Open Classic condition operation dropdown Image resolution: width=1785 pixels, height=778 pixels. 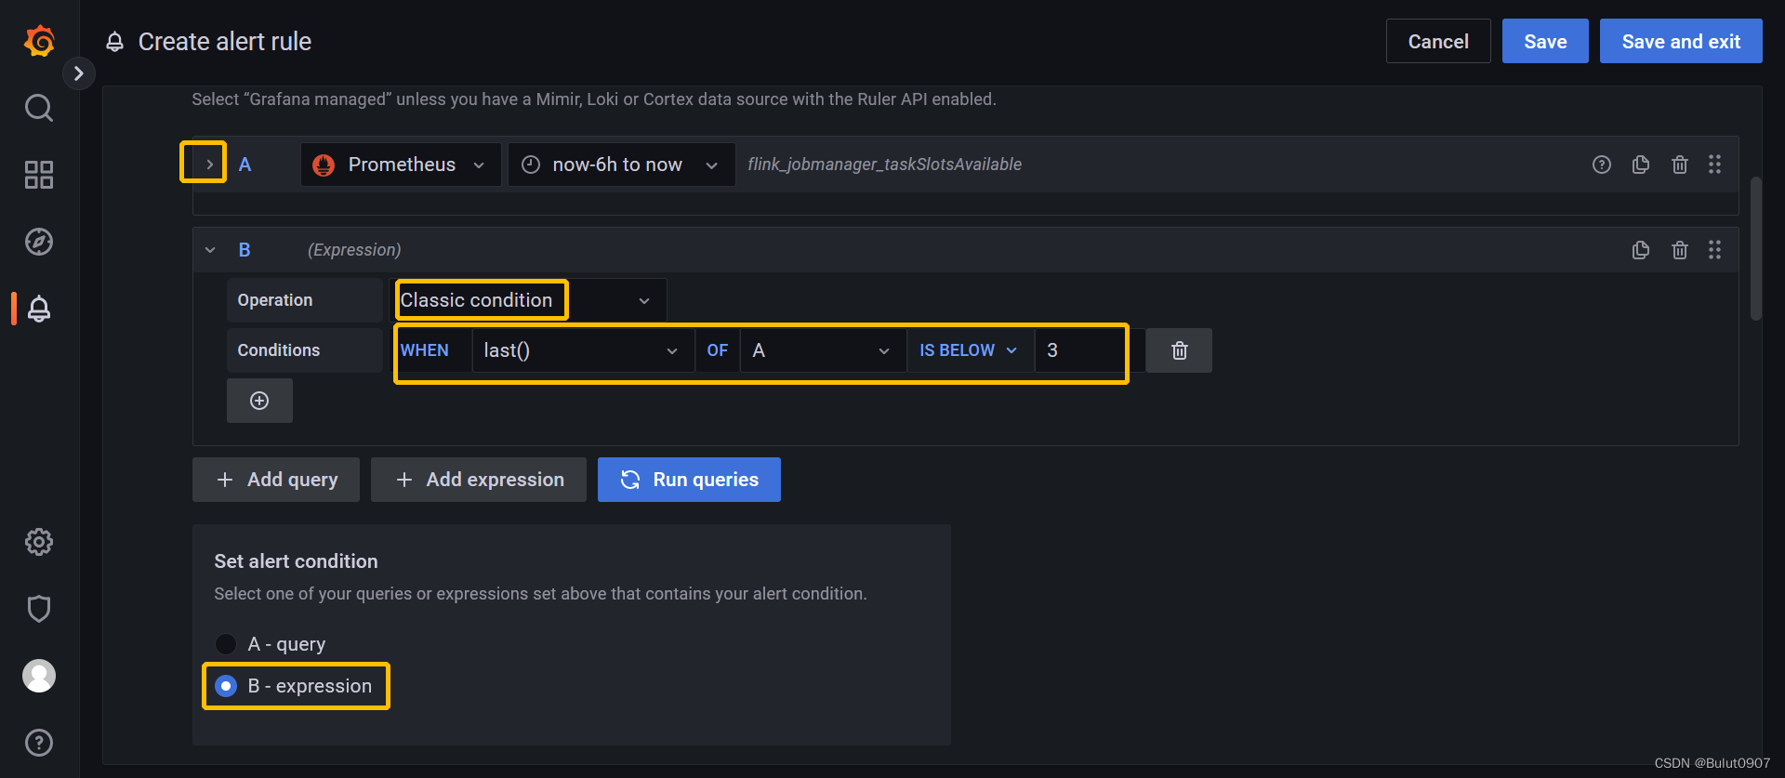pos(527,300)
